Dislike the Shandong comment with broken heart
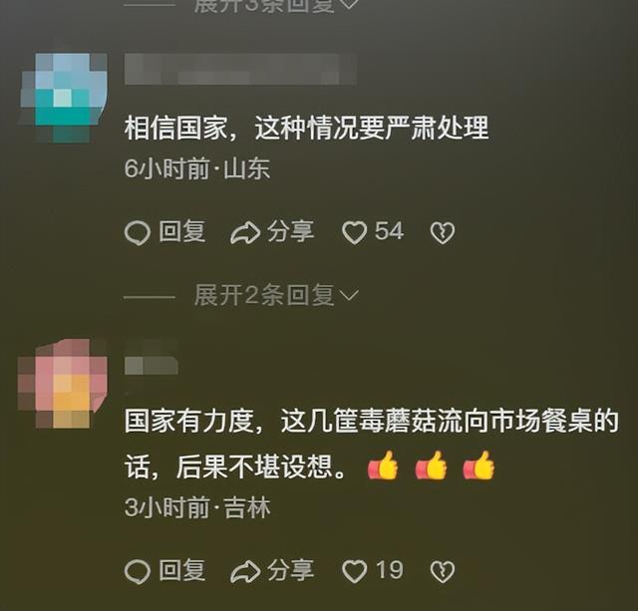The width and height of the screenshot is (638, 611). pos(443,233)
